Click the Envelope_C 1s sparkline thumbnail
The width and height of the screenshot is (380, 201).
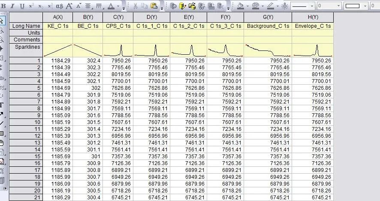click(313, 50)
